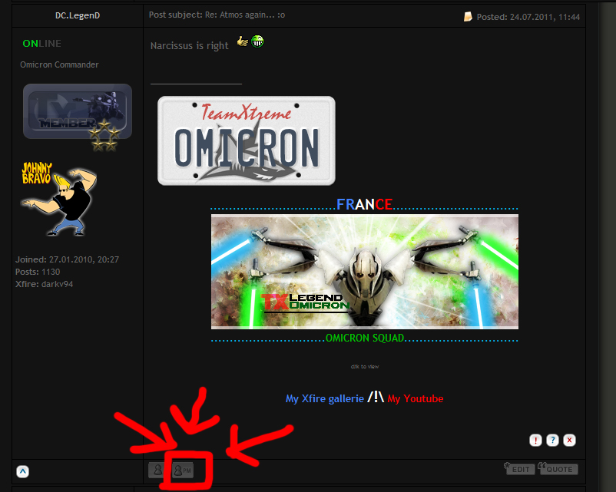
Task: Click the 'Posted: 24.07.2011, 11:44' timestamp
Action: click(x=528, y=17)
